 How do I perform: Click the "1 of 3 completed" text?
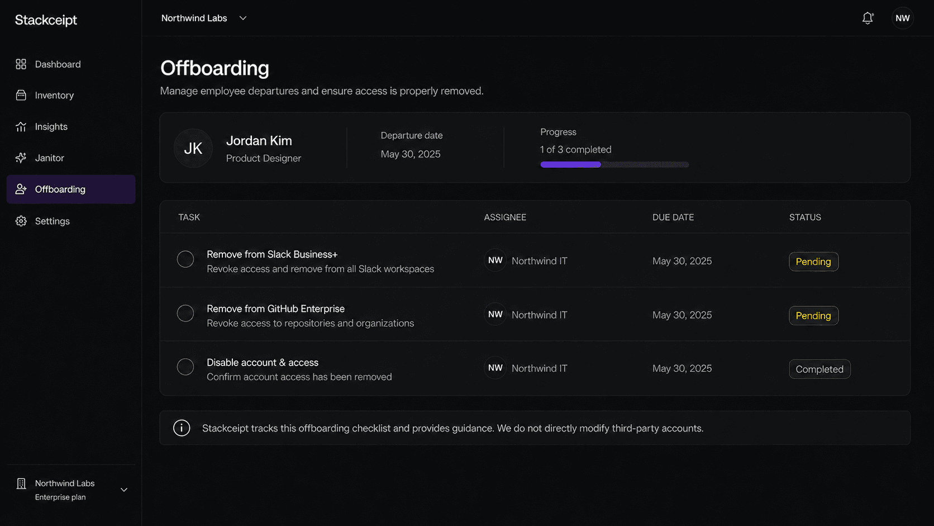point(576,150)
